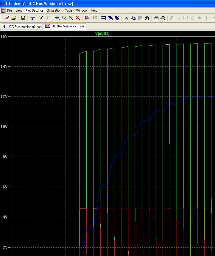Open the File menu
Viewport: 215px width, 256px height.
(10, 10)
